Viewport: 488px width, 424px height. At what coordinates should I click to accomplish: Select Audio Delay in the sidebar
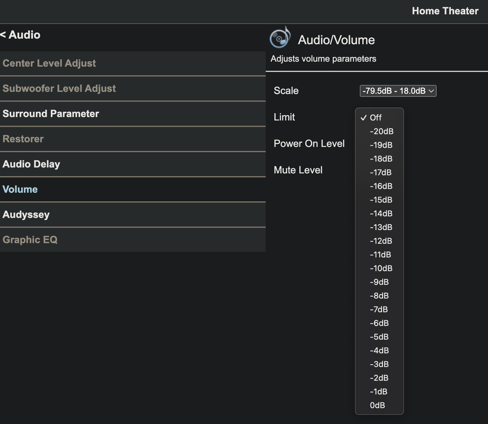[31, 164]
